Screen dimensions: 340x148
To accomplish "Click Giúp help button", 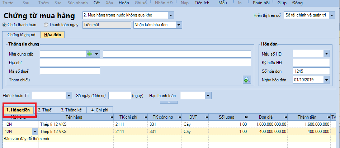I will coord(282,3).
